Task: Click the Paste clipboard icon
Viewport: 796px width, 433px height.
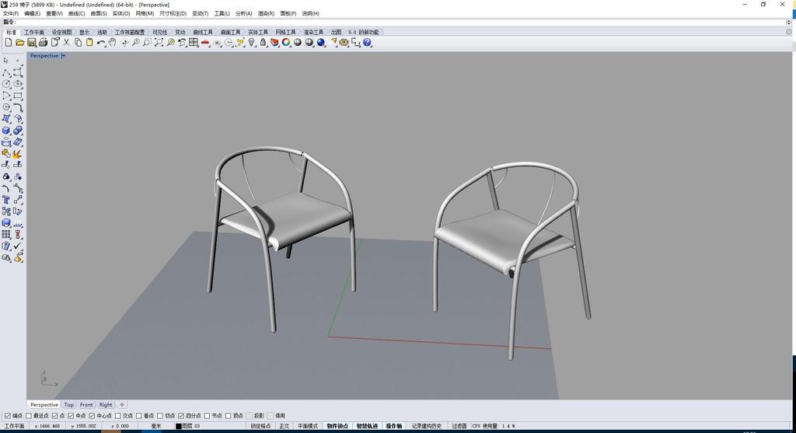Action: pos(89,43)
